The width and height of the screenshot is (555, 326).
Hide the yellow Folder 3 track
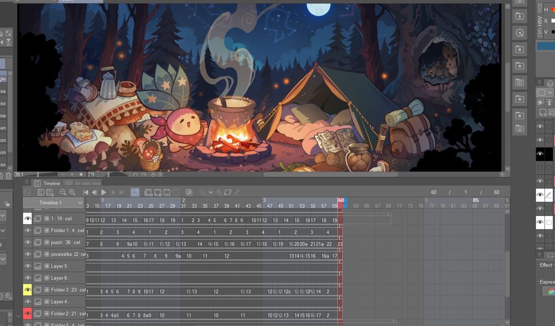(28, 290)
